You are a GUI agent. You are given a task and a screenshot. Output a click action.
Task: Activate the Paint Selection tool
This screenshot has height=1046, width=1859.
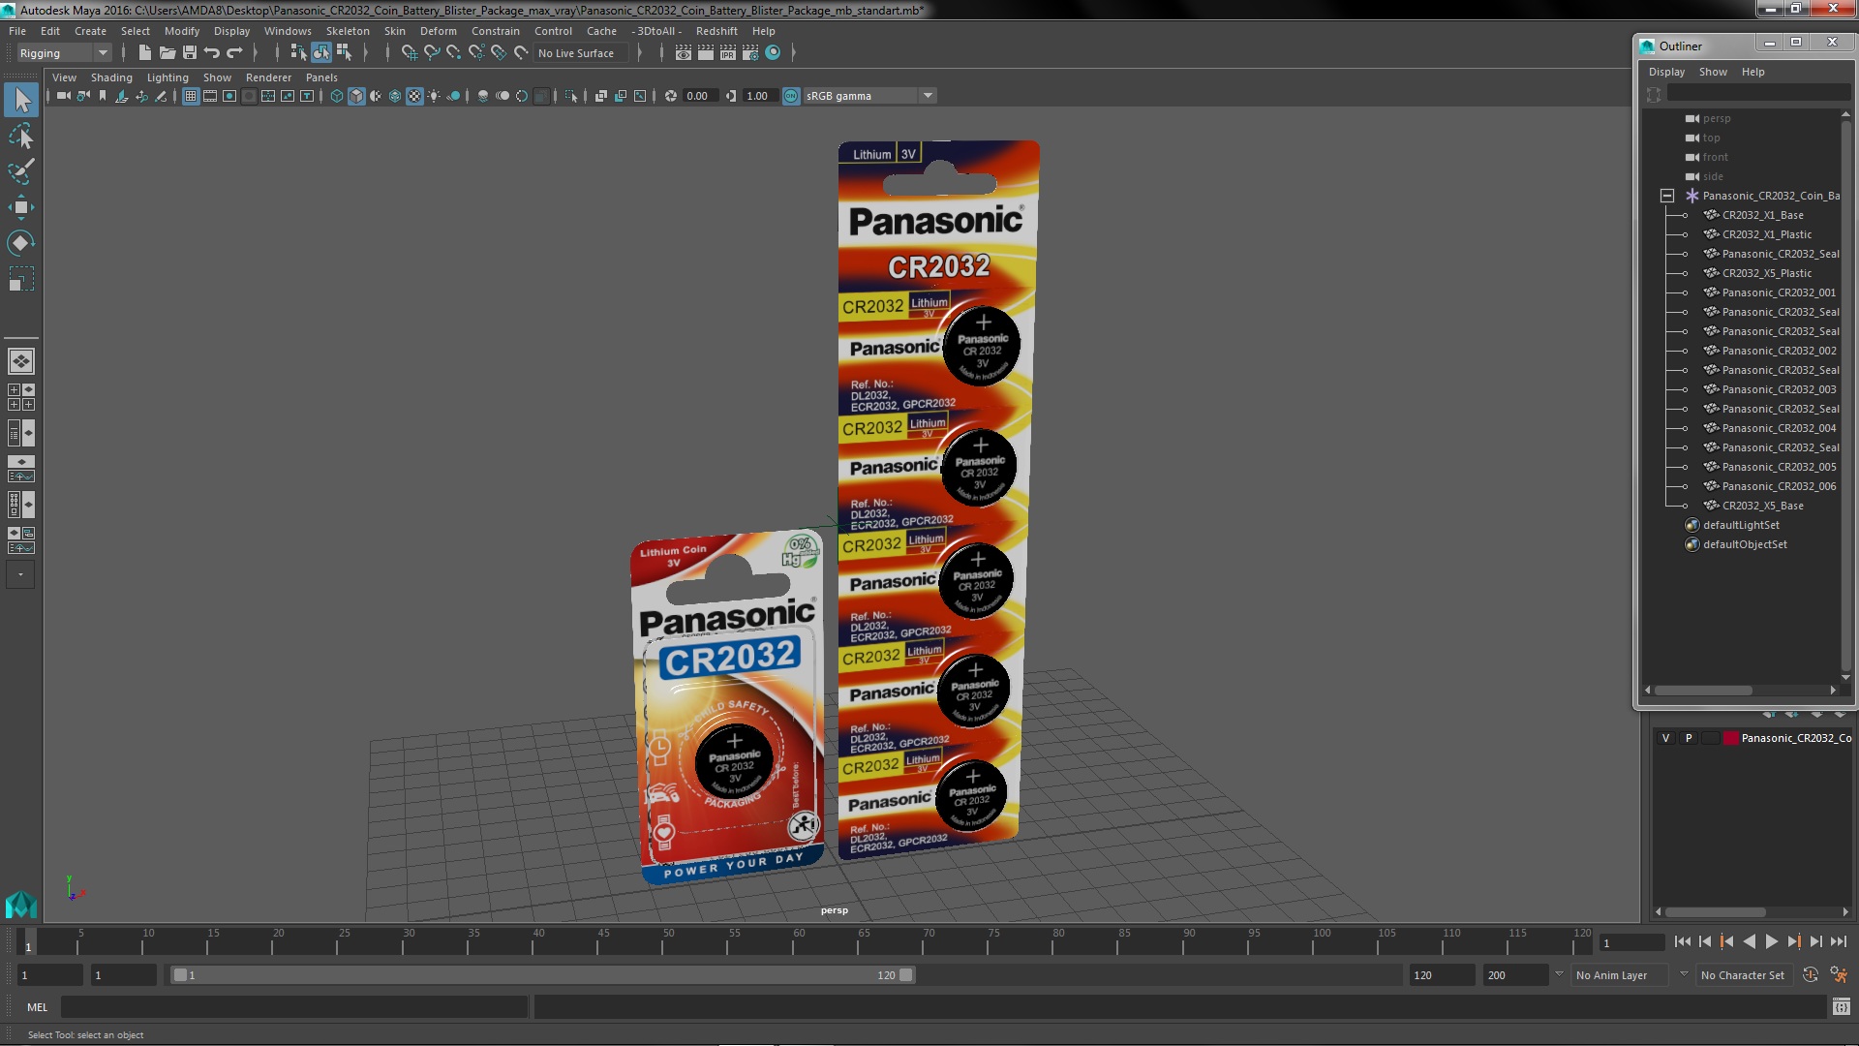click(x=21, y=172)
